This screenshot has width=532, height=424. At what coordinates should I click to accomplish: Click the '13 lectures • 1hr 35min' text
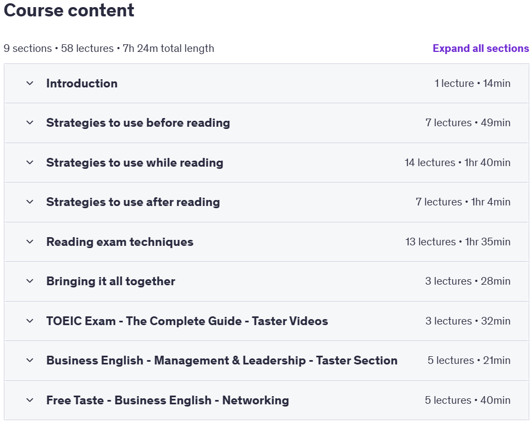[x=458, y=242]
